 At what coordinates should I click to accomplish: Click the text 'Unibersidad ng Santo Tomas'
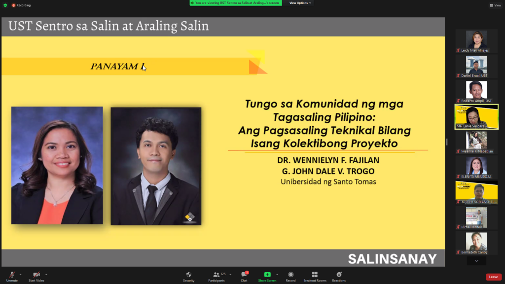328,182
